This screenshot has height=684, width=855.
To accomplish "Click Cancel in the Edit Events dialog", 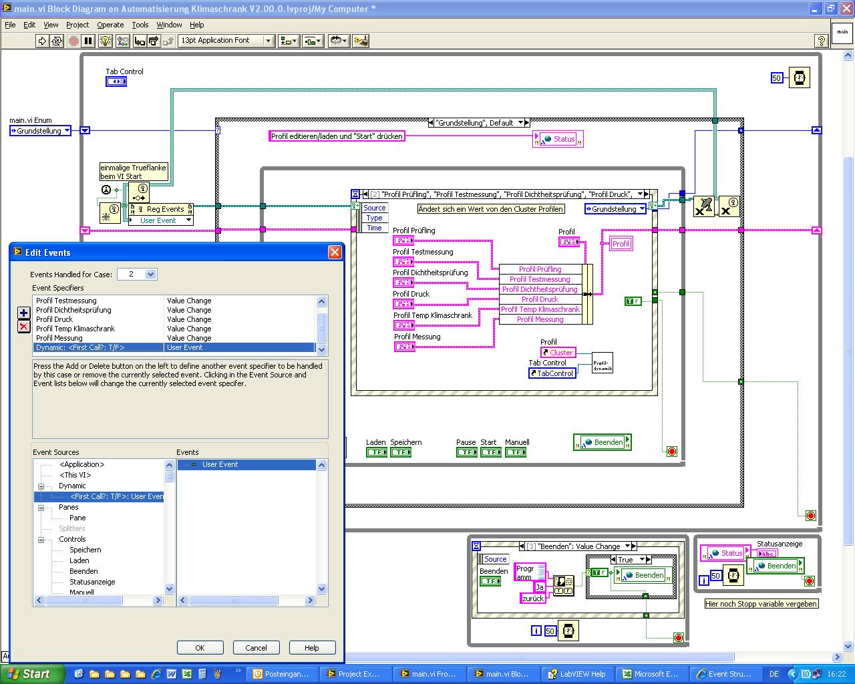I will tap(256, 647).
